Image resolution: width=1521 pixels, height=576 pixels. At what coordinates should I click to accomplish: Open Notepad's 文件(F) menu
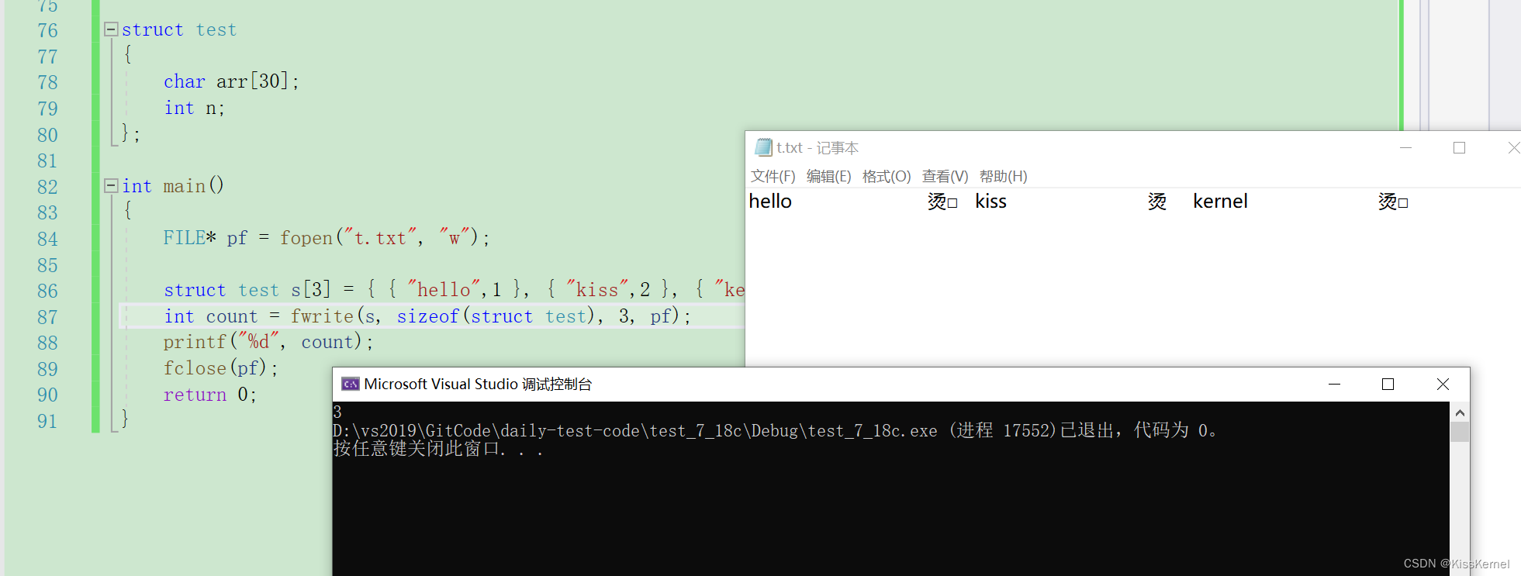tap(773, 177)
